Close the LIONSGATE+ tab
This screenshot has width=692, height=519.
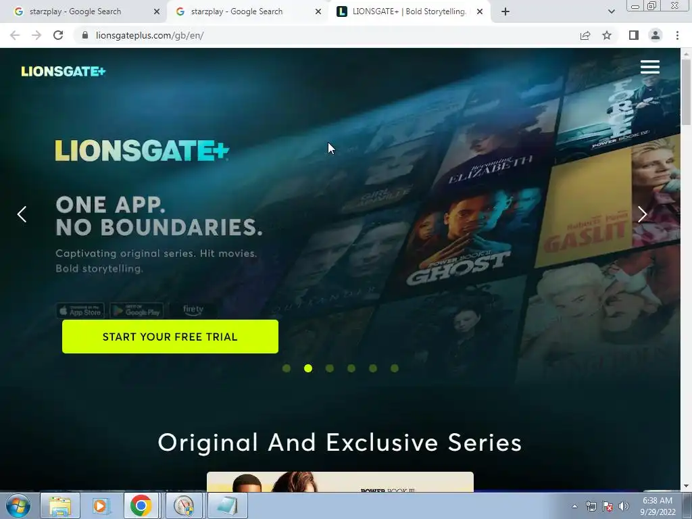coord(480,11)
